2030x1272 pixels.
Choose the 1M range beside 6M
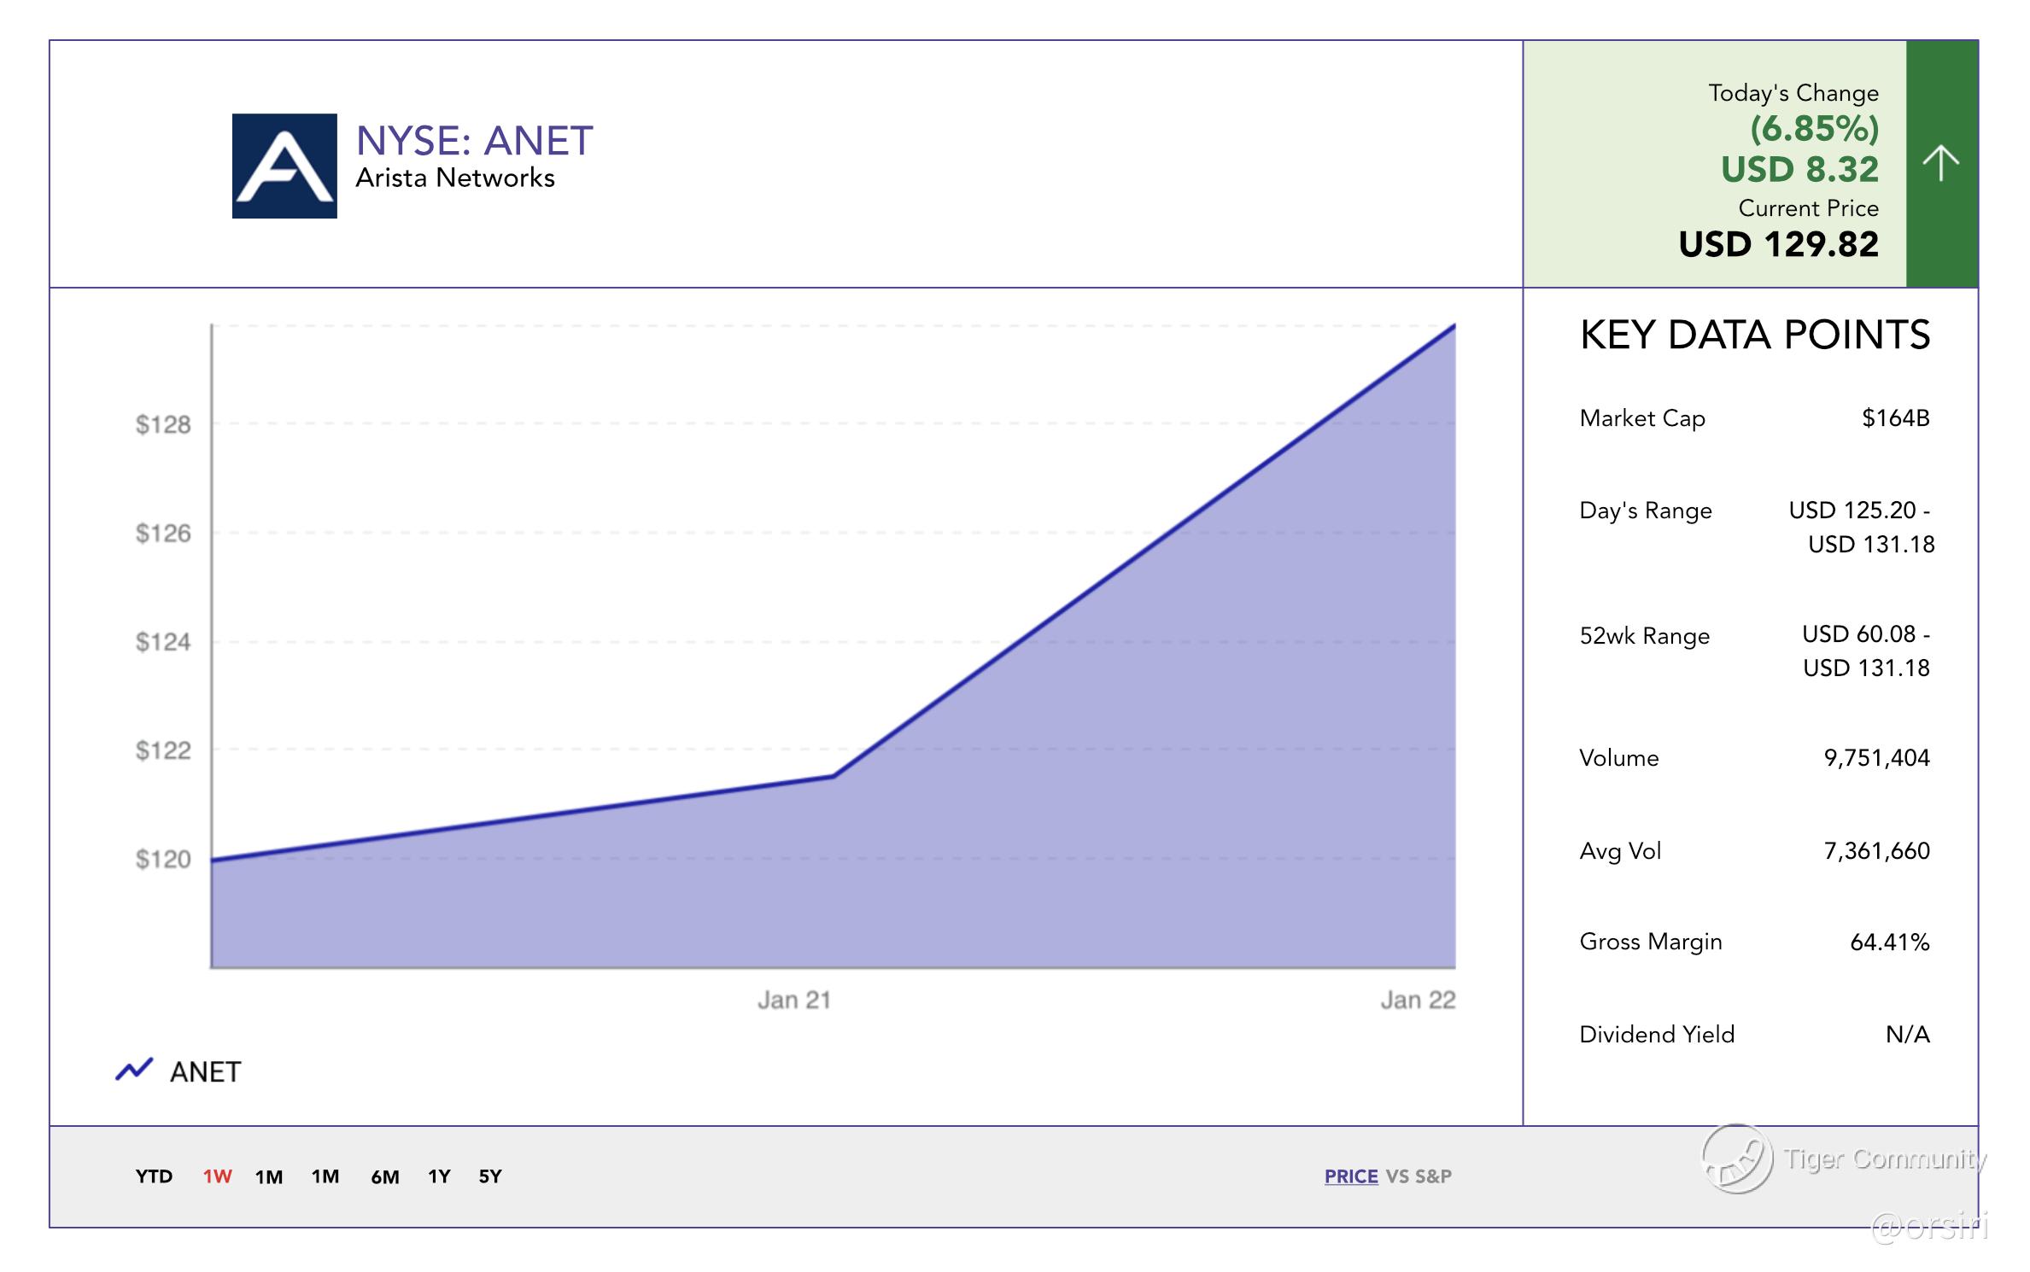325,1176
